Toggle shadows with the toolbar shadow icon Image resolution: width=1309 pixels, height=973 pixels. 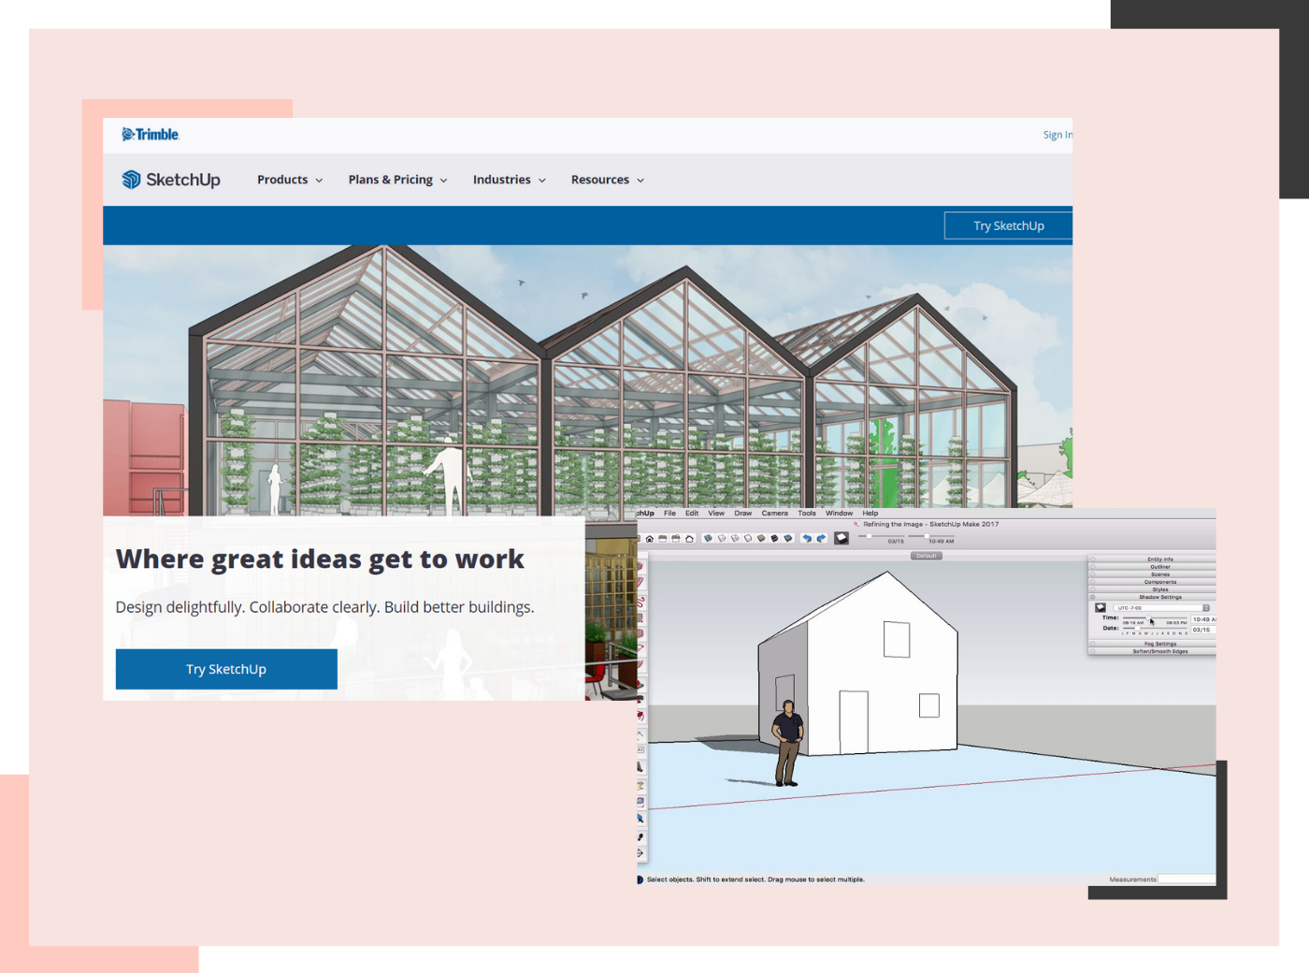[x=841, y=539]
